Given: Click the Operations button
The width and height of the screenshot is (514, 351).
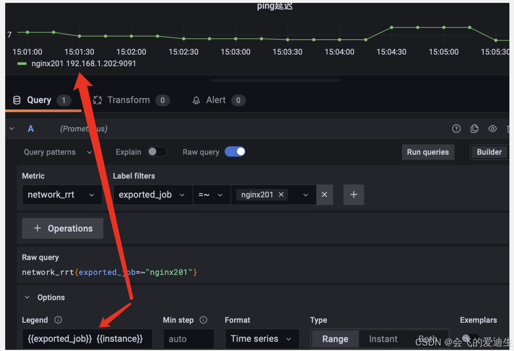Looking at the screenshot, I should pos(62,228).
